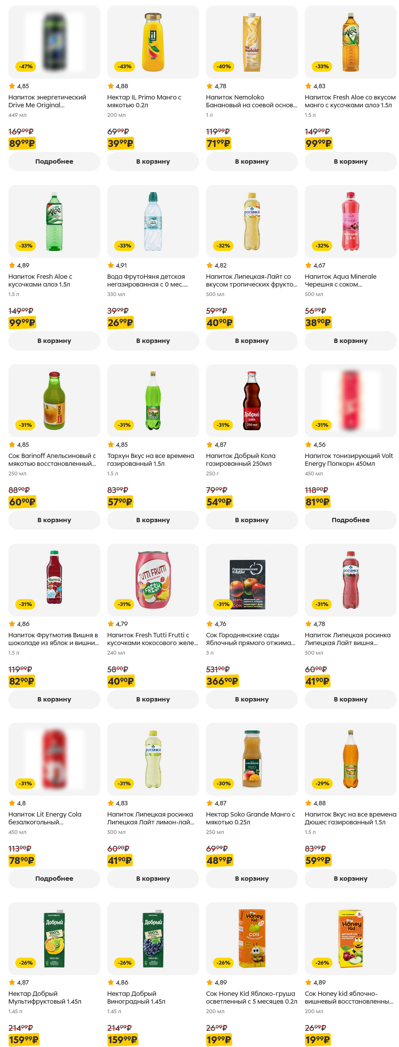Click Fresh Tutti Frutti can image
Image resolution: width=399 pixels, height=1047 pixels.
pyautogui.click(x=153, y=580)
